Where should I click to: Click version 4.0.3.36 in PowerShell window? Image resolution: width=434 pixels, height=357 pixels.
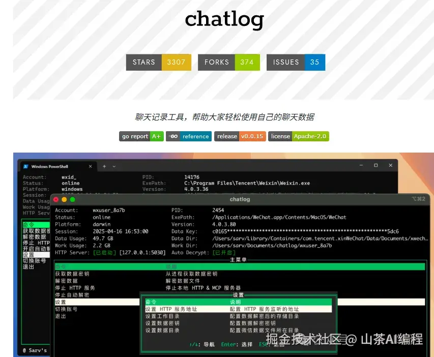coord(196,189)
